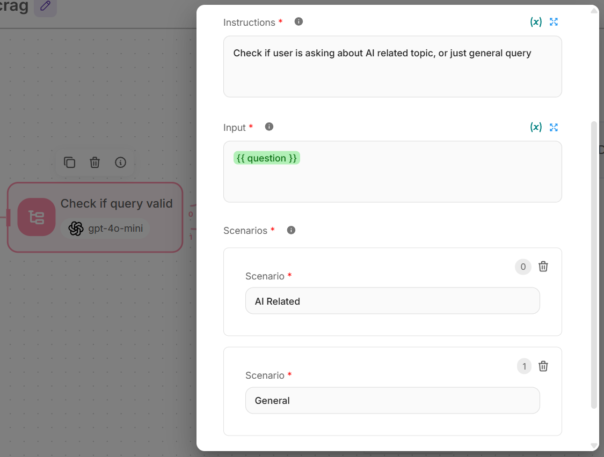The width and height of the screenshot is (604, 457).
Task: Select the question variable chip
Action: (x=267, y=158)
